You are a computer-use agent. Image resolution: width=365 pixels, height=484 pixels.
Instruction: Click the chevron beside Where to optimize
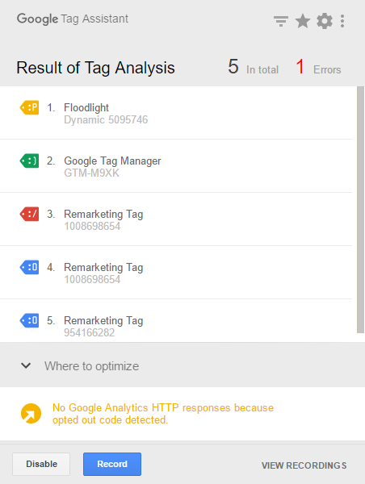26,365
